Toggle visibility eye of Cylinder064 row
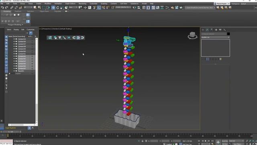 point(14,61)
